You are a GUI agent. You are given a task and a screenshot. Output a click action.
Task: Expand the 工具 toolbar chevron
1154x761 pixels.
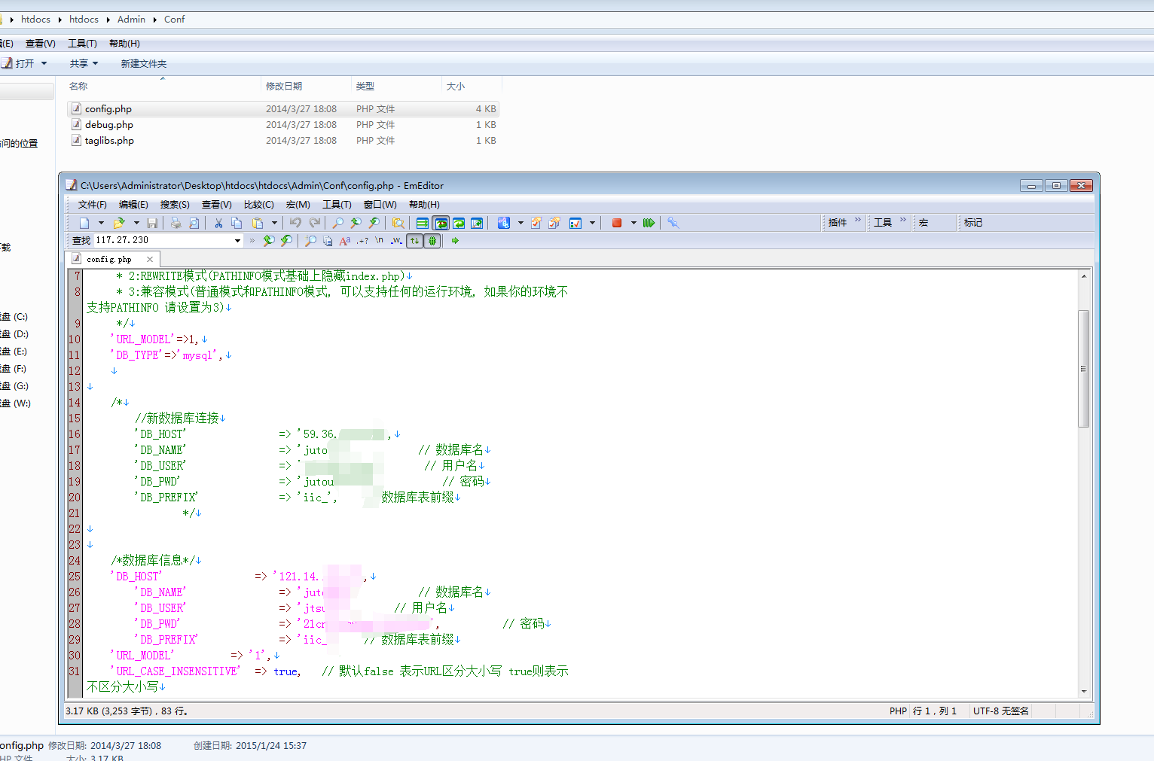point(902,220)
